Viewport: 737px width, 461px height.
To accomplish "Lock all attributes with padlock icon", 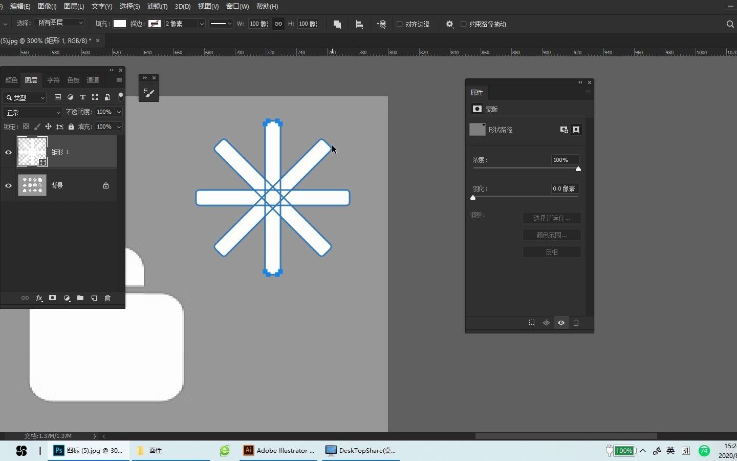I will (x=71, y=127).
